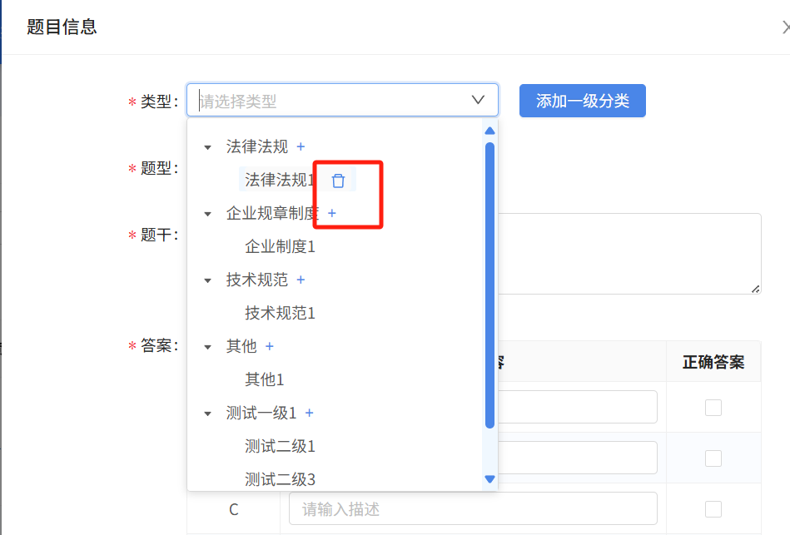Click the dropdown's vertical scrollbar thumb
Viewport: 790px width, 535px height.
click(x=489, y=283)
